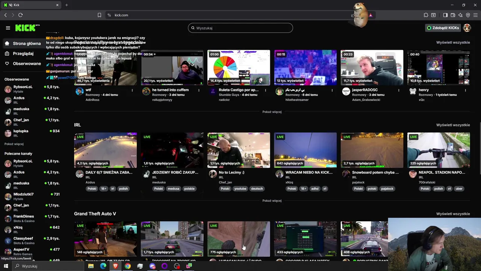
Task: View all clips with Wyświetl wszystkie
Action: coord(453,42)
